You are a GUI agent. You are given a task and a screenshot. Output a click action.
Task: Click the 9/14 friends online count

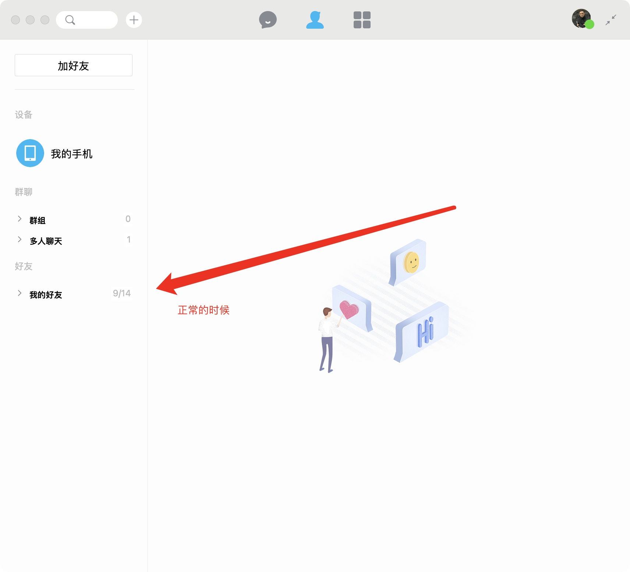pos(121,293)
